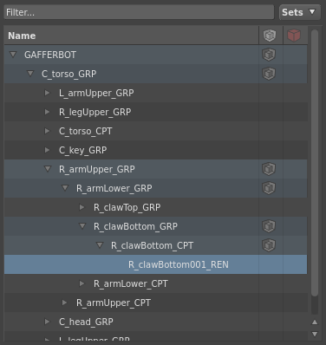Click R_armUpper_GRP visible set icon
The image size is (326, 345).
tap(269, 169)
